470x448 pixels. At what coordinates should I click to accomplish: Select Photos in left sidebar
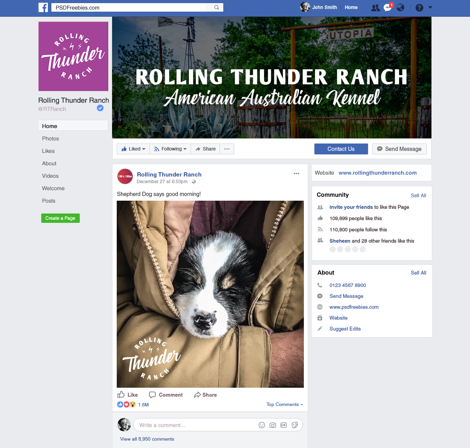coord(51,138)
